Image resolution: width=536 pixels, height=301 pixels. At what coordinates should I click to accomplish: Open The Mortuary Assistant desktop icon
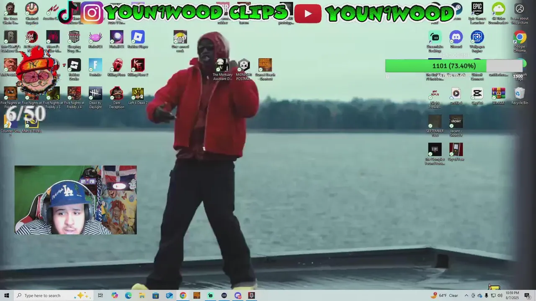[222, 69]
